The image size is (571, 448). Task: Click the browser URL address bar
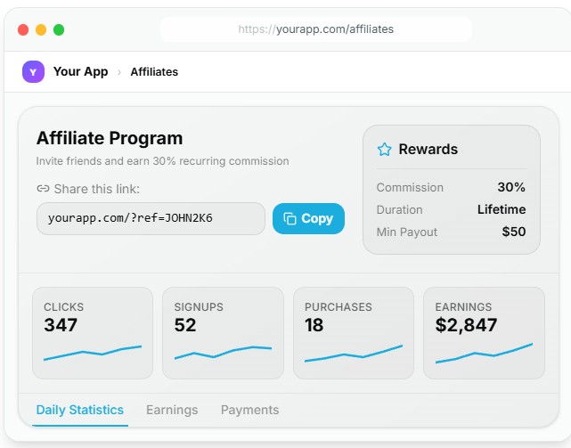[x=315, y=29]
